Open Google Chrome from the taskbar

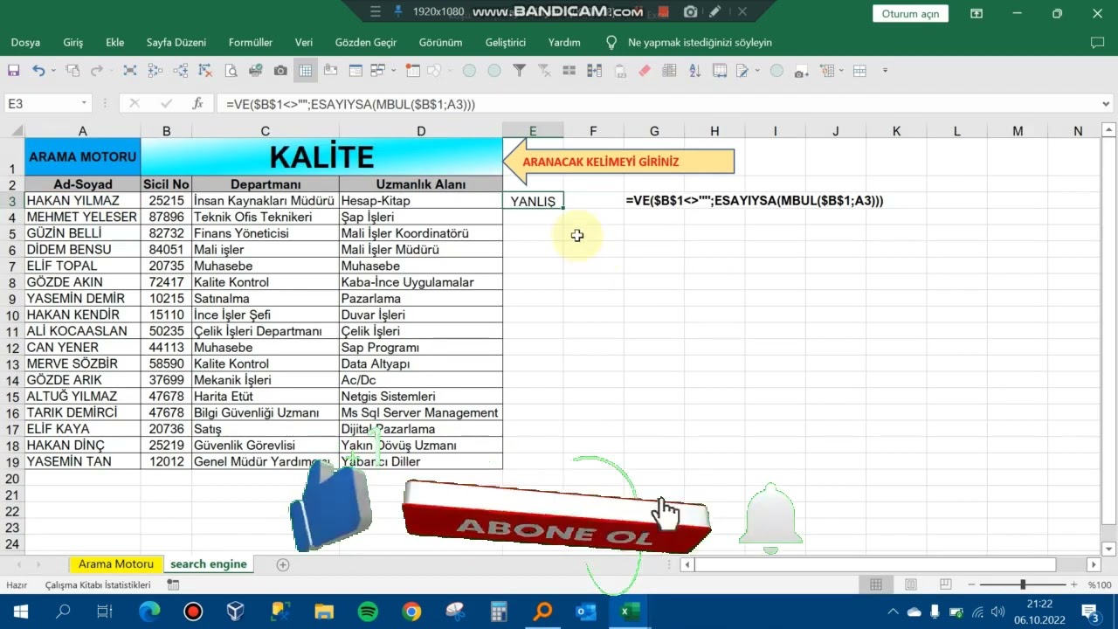411,612
